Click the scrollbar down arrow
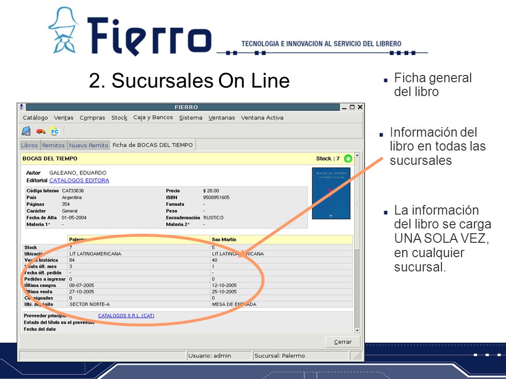 click(x=357, y=330)
